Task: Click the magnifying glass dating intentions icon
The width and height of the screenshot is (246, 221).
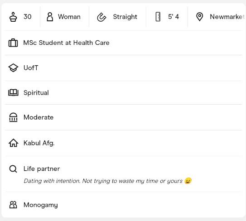Action: [13, 169]
